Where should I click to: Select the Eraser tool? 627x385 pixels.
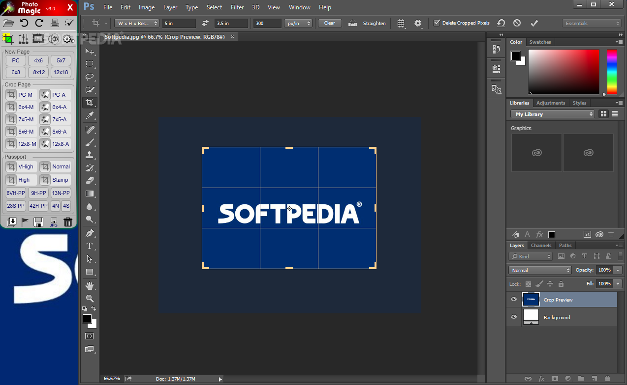tap(90, 180)
